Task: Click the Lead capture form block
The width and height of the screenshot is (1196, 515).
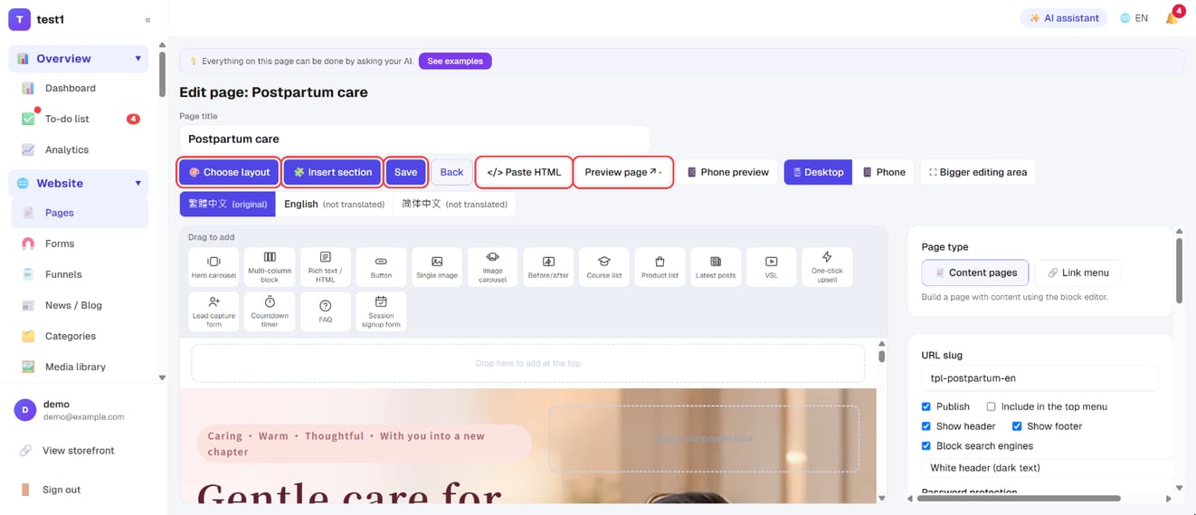Action: coord(214,311)
